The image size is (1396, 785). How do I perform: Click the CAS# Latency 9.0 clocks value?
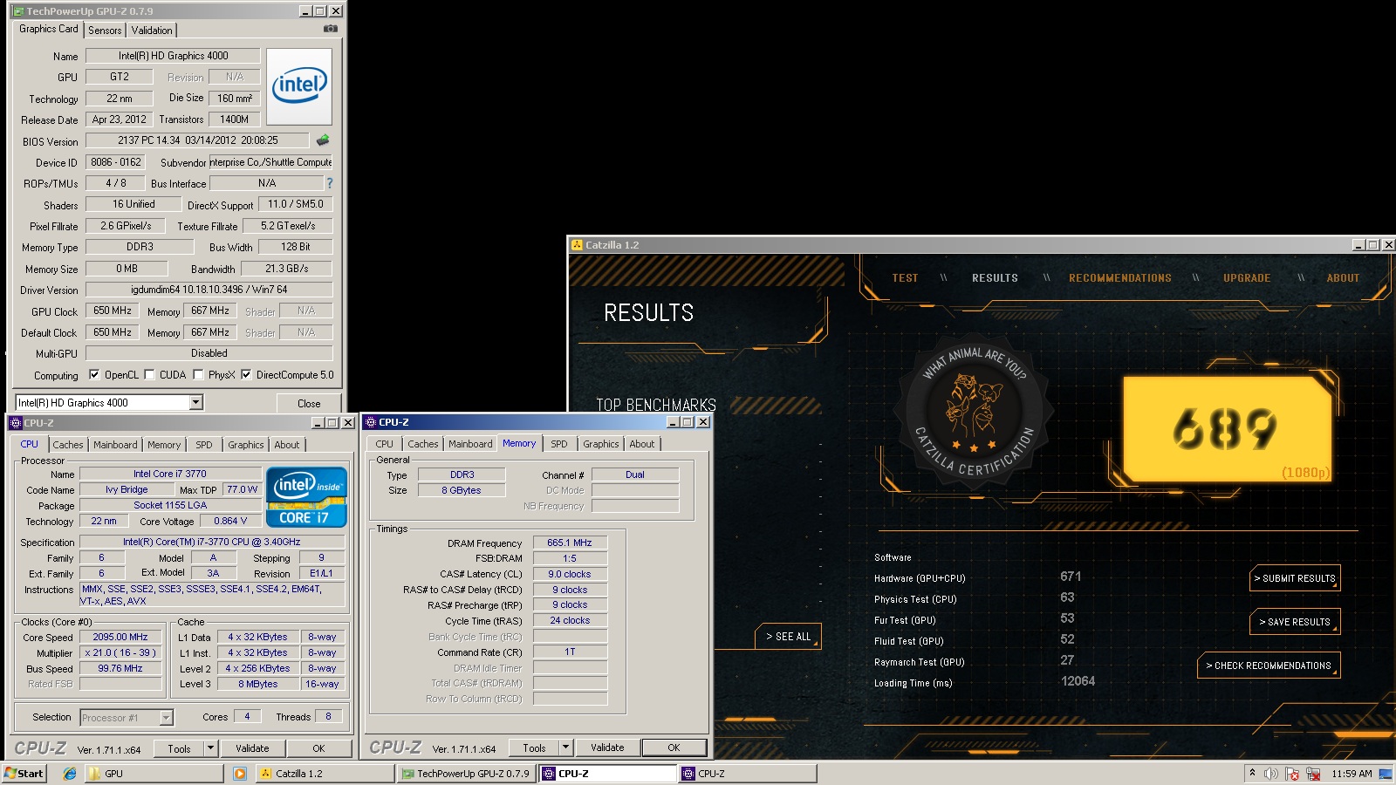coord(570,574)
